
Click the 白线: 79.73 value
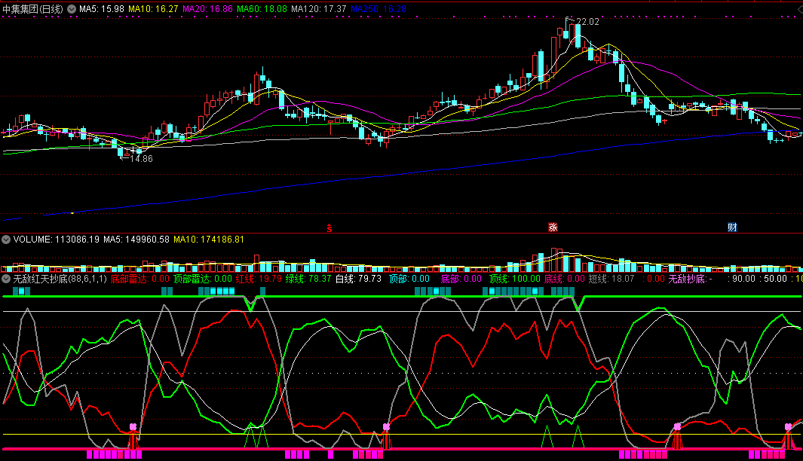click(x=358, y=279)
